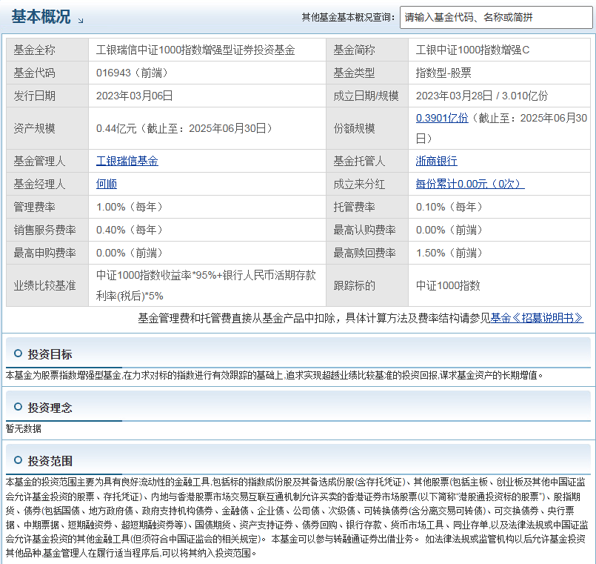596x564 pixels.
Task: Focus the fund code search input field
Action: click(496, 17)
